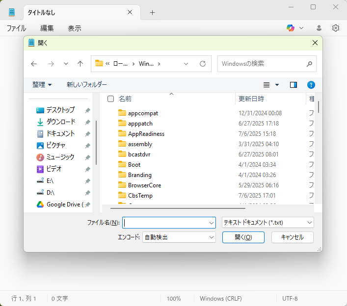This screenshot has height=306, width=347.
Task: Open the dialog help question mark icon
Action: pyautogui.click(x=311, y=85)
